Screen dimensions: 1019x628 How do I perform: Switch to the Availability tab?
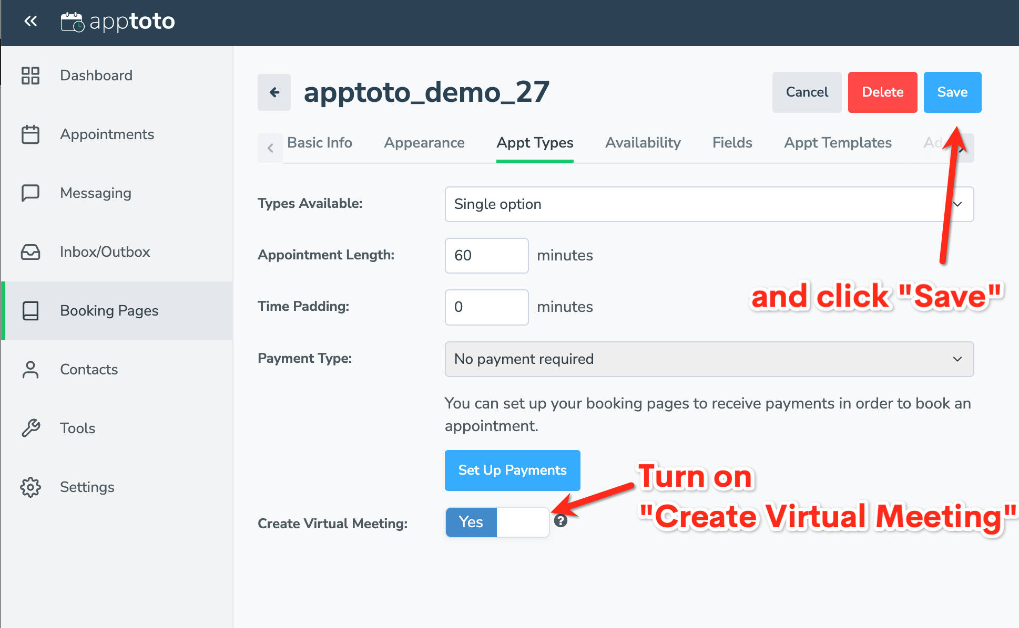pyautogui.click(x=643, y=142)
